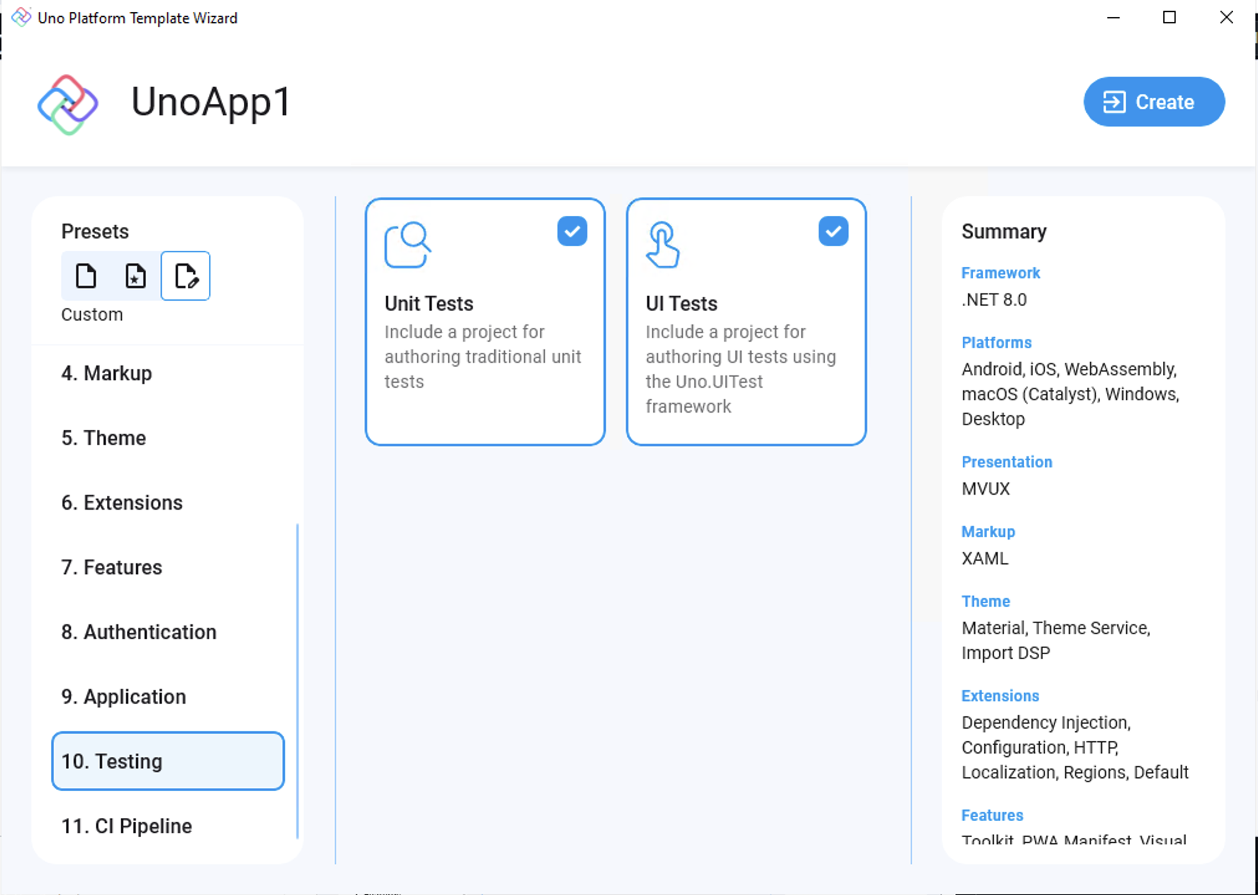Go to the 5. Theme step
1258x895 pixels.
tap(103, 438)
